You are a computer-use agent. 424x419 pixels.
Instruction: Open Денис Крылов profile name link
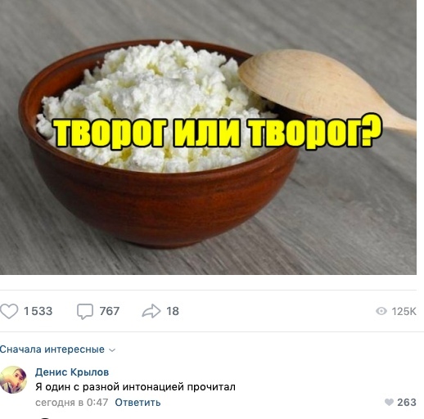(x=72, y=372)
